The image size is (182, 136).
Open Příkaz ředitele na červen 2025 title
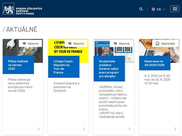[18, 65]
